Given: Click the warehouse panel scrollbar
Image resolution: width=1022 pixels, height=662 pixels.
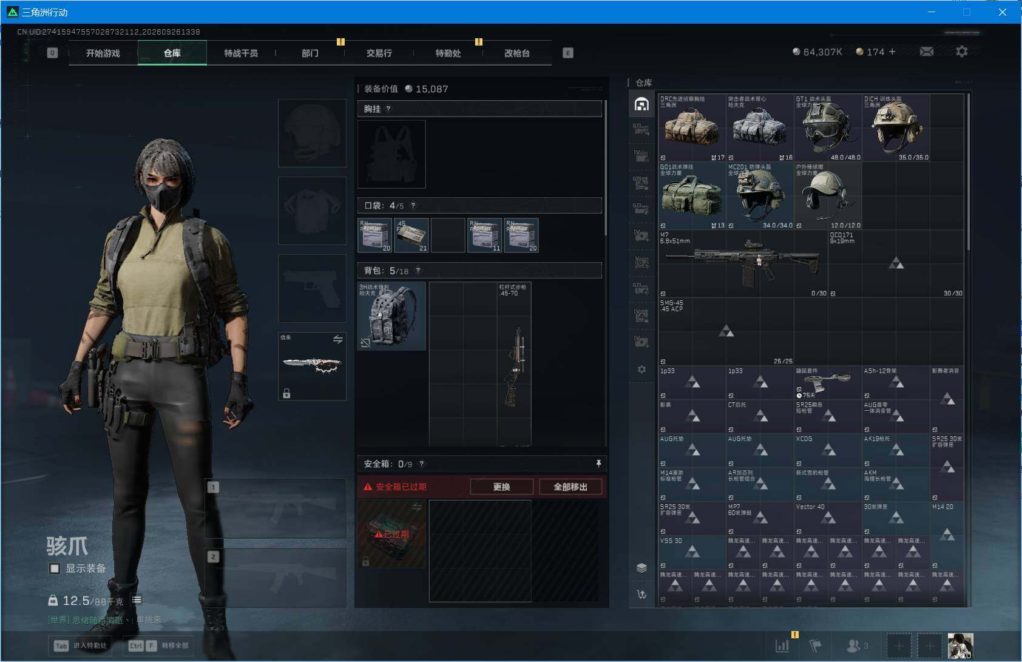Looking at the screenshot, I should (968, 172).
